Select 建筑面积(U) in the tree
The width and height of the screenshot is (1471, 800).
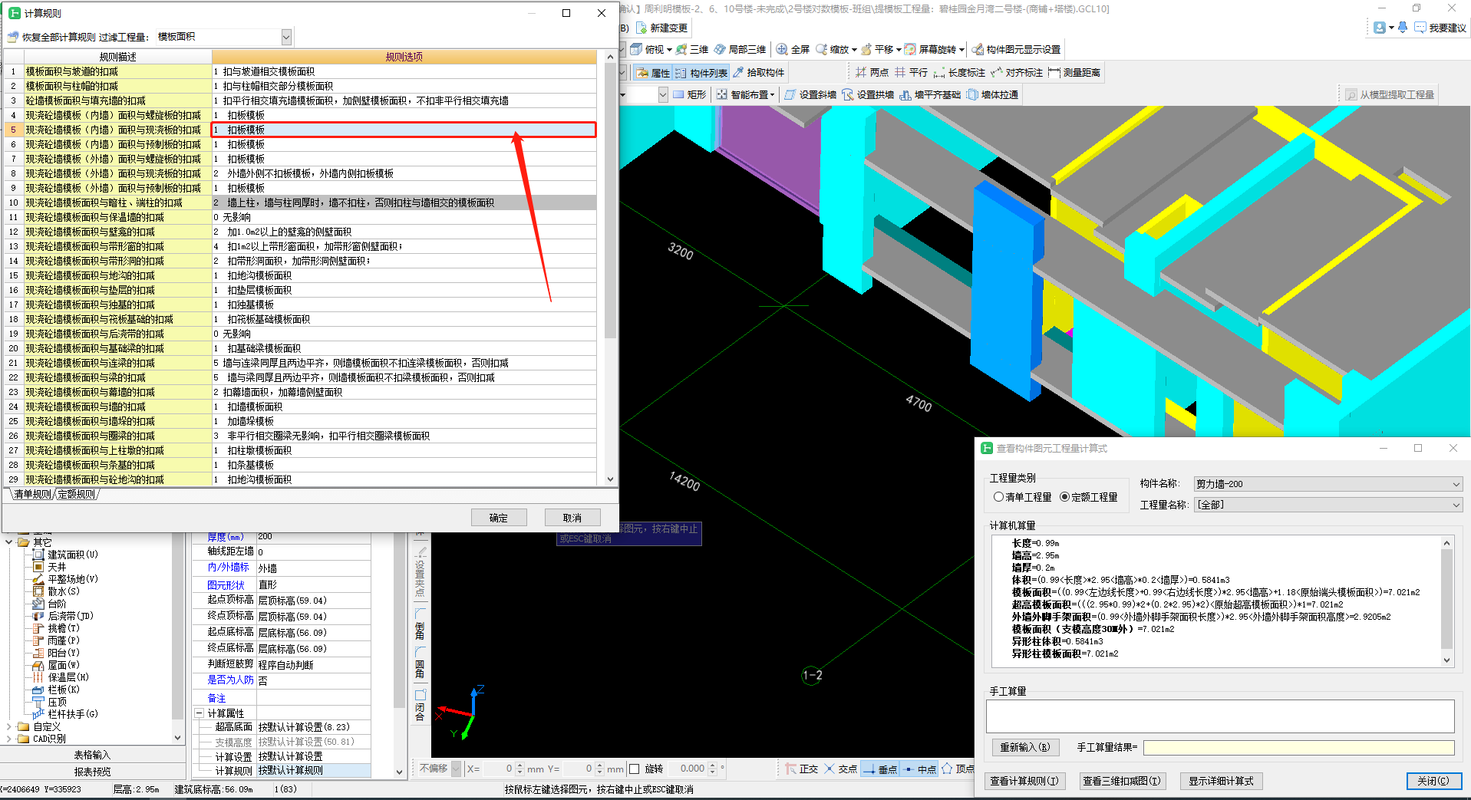pos(73,555)
